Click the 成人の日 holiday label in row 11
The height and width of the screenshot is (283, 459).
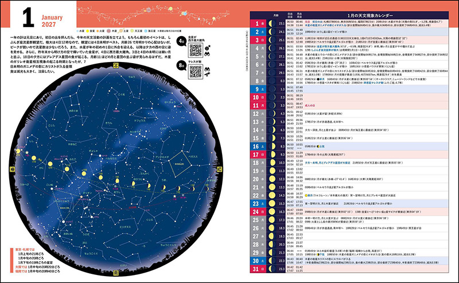coord(310,106)
